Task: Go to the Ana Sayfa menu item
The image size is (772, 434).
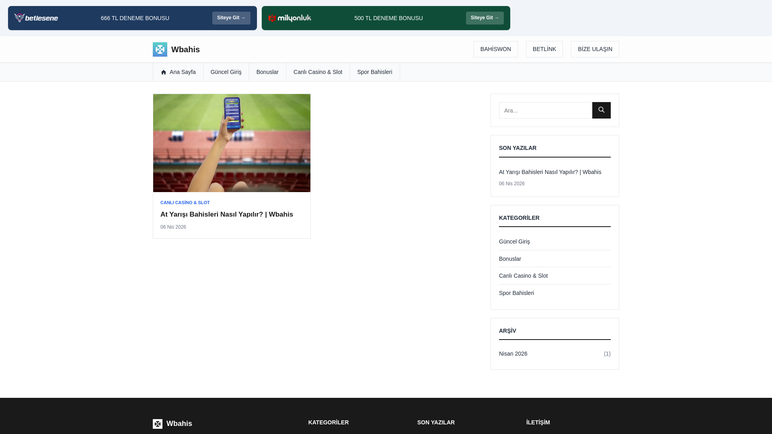Action: [x=178, y=72]
